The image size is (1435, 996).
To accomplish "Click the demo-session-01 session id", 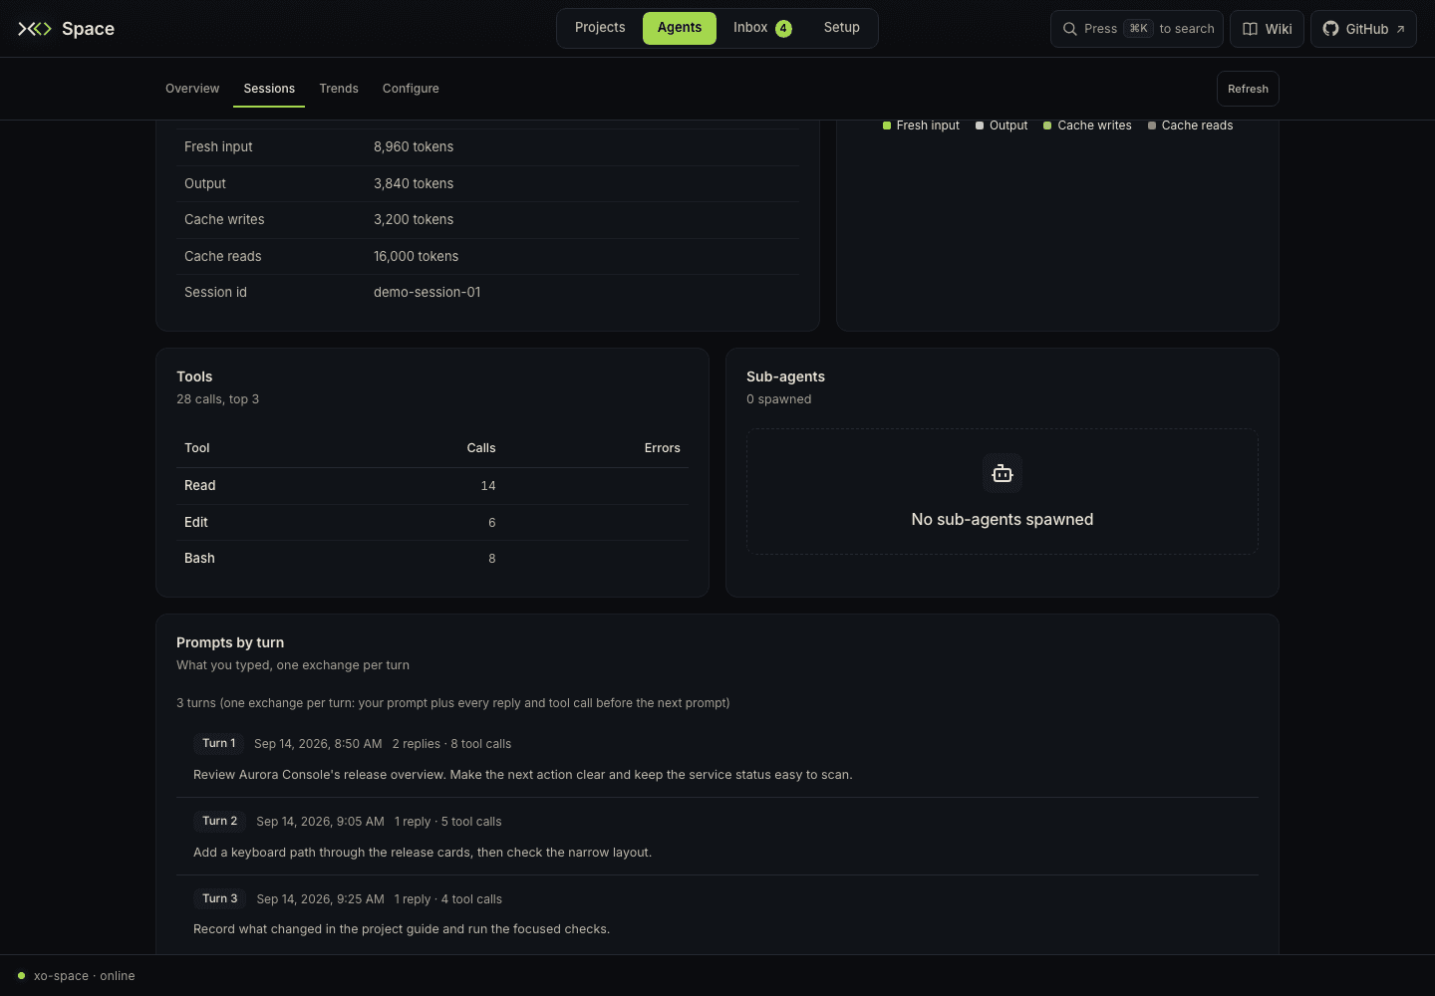I will pyautogui.click(x=428, y=292).
